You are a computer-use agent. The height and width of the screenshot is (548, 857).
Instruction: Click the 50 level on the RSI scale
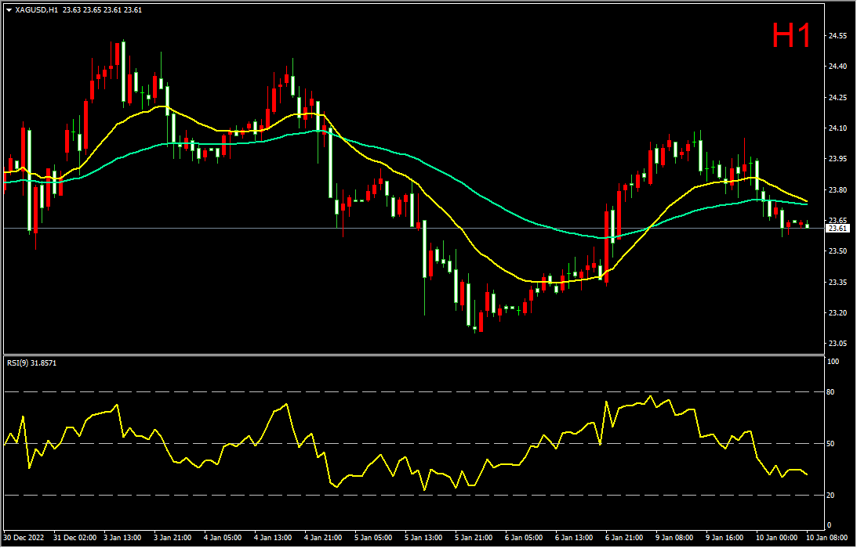832,444
